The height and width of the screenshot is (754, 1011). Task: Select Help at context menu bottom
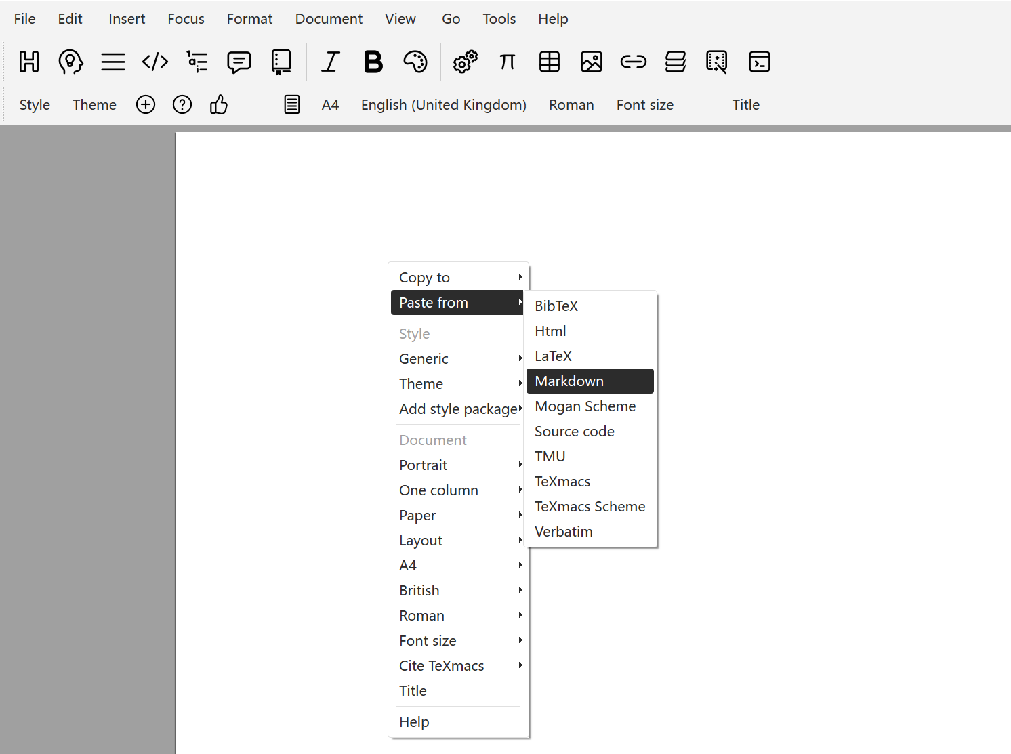[x=459, y=721]
